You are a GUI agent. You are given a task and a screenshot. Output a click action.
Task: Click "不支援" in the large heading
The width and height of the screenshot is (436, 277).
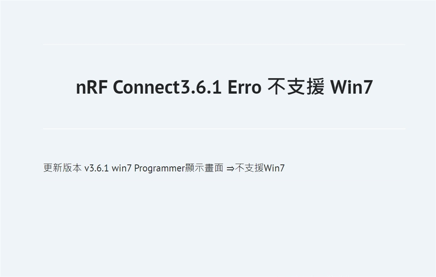tap(296, 87)
